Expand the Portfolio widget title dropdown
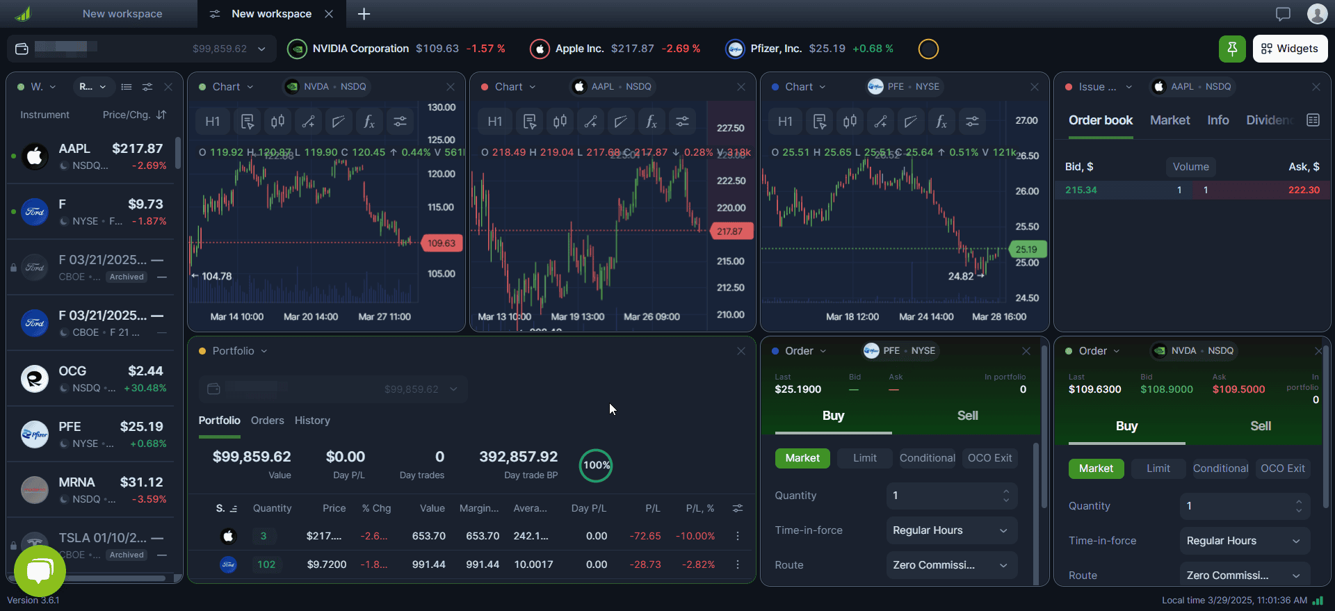Viewport: 1335px width, 611px height. tap(264, 351)
